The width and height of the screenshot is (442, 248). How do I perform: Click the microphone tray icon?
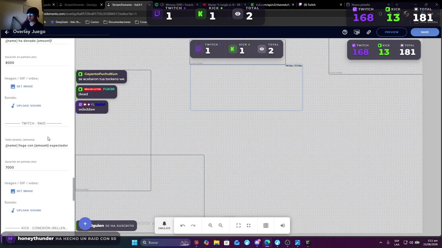click(388, 243)
